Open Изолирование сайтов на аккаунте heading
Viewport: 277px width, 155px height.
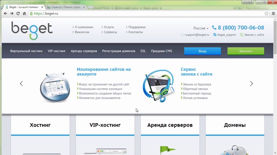click(x=104, y=72)
